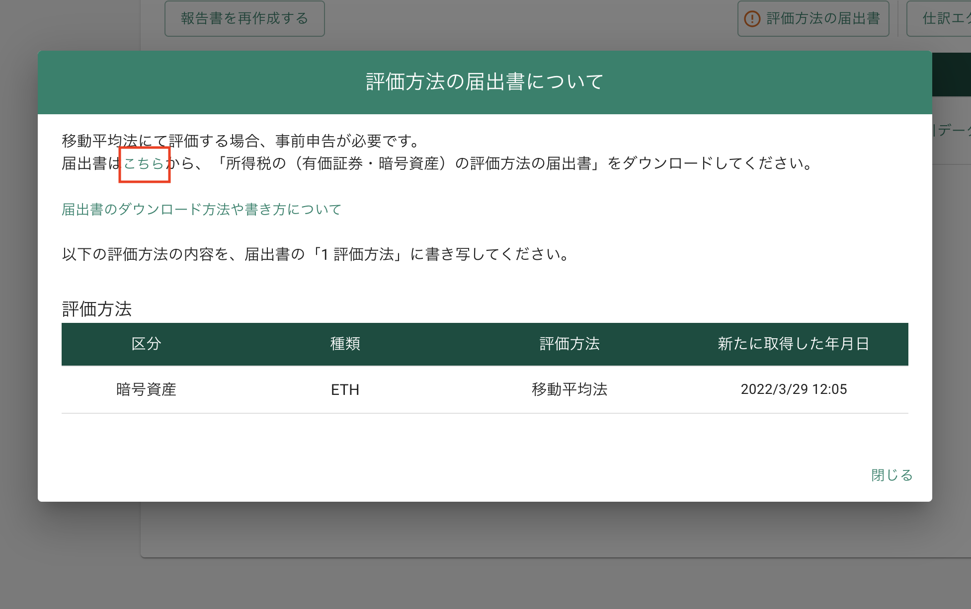Click the orange warning icon beside 評価方法の届出書

tap(752, 18)
